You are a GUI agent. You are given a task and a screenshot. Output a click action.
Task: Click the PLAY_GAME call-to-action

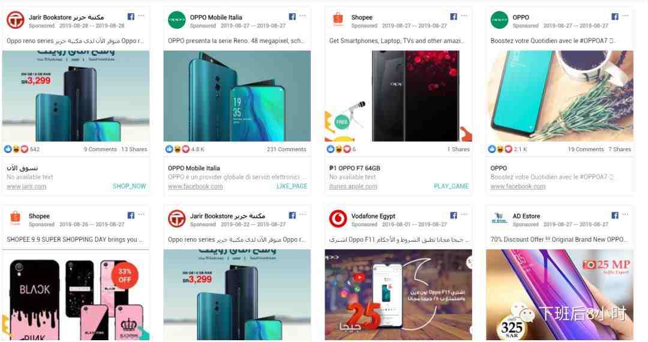click(x=451, y=186)
